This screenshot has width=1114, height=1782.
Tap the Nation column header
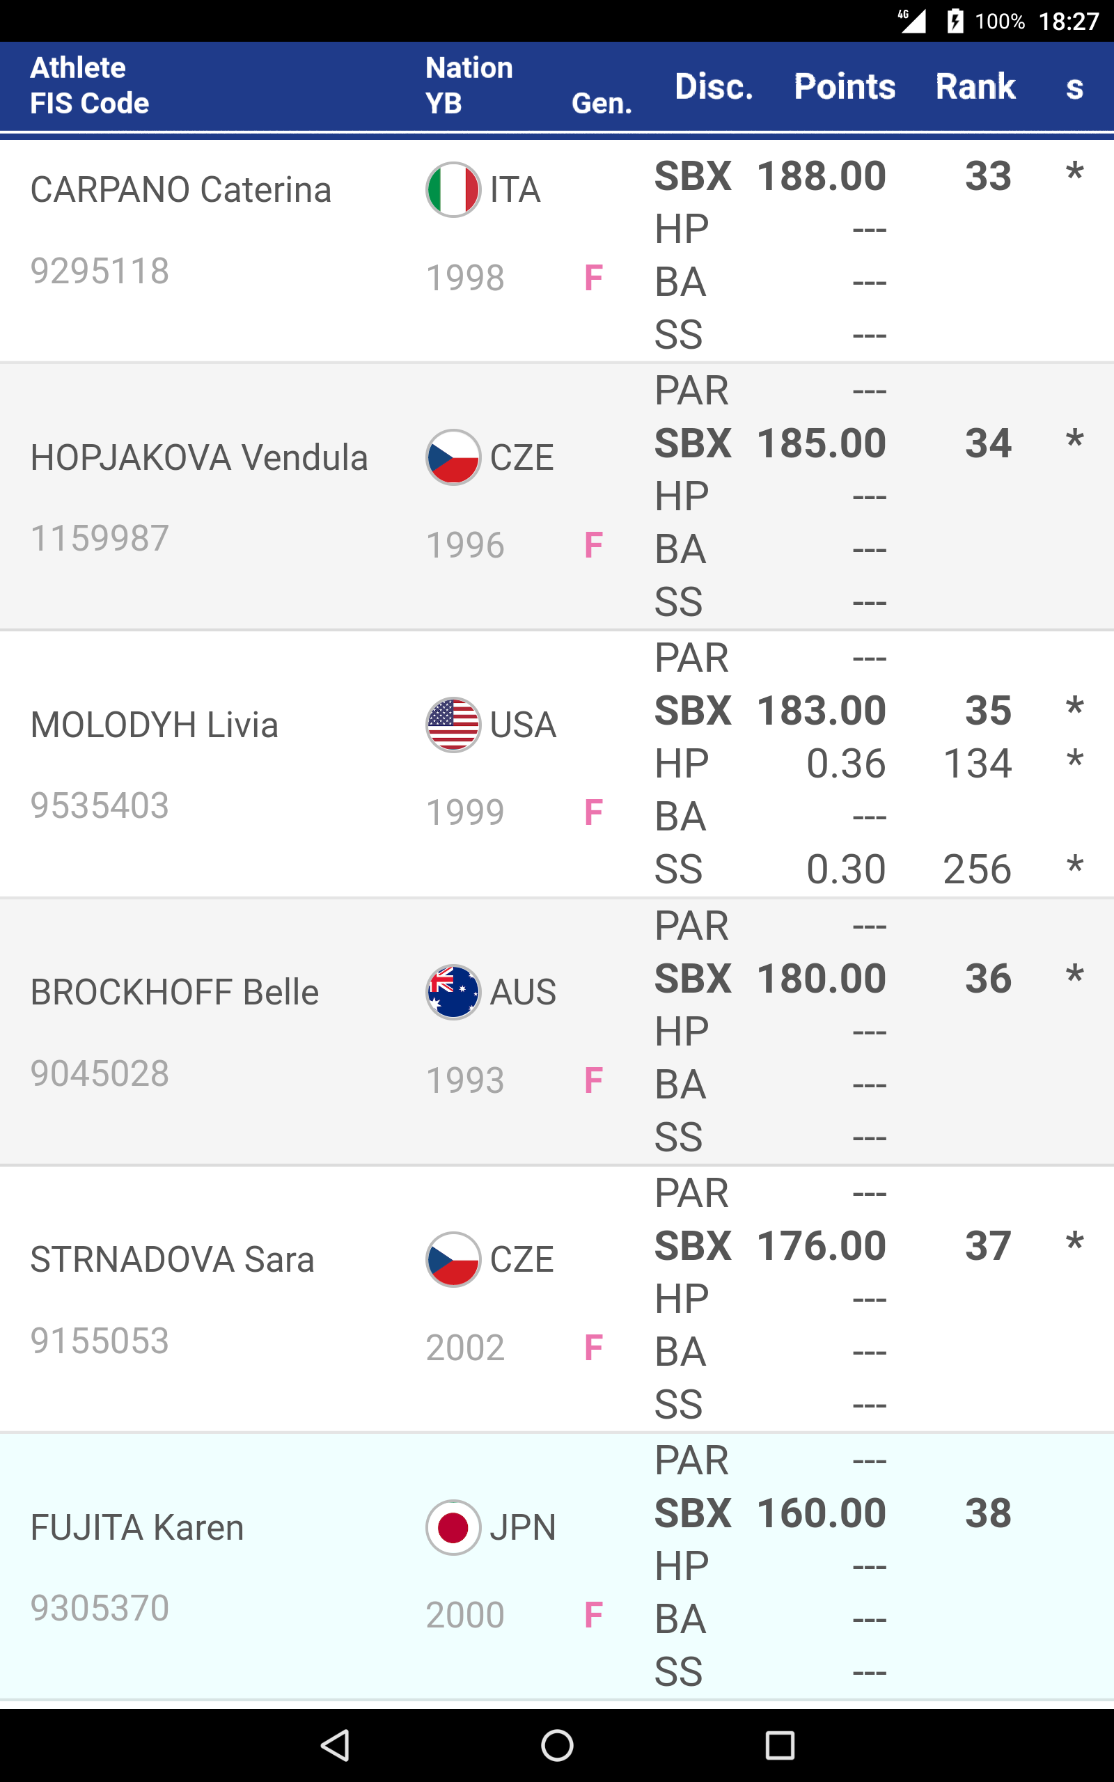(x=469, y=68)
